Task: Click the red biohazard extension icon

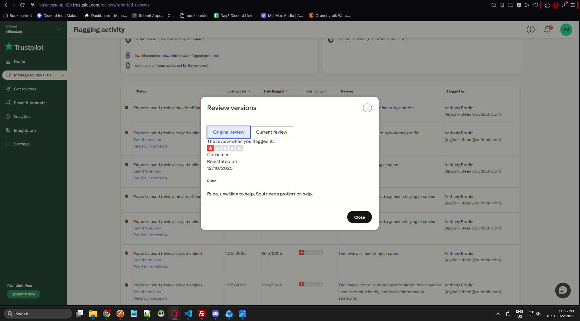Action: click(556, 5)
